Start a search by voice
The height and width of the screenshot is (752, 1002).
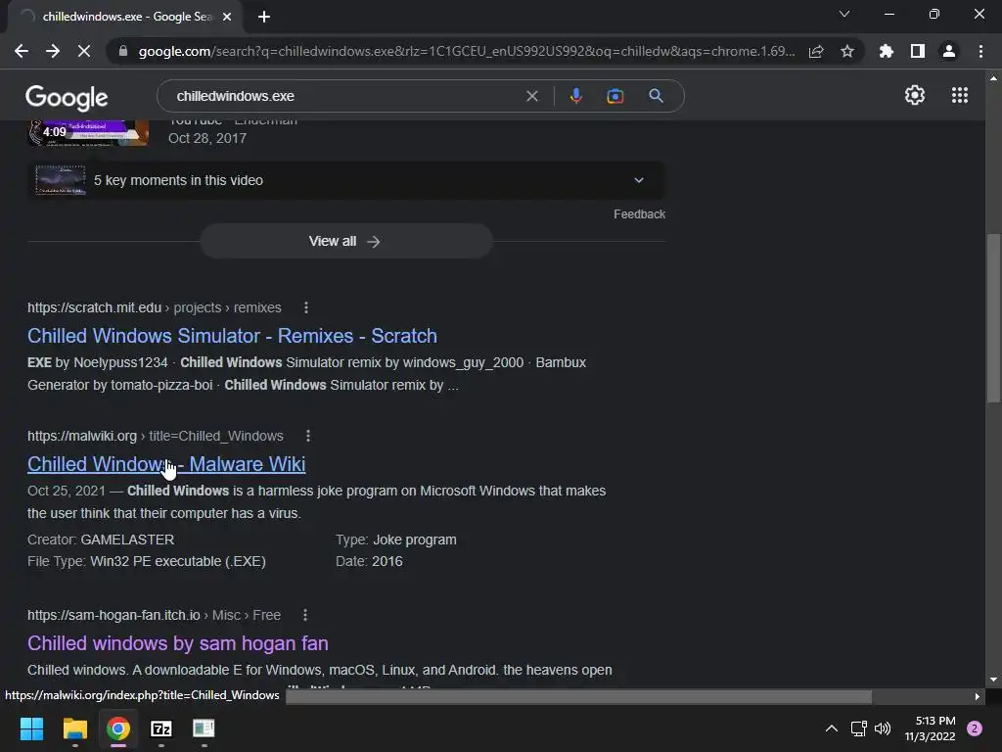575,96
